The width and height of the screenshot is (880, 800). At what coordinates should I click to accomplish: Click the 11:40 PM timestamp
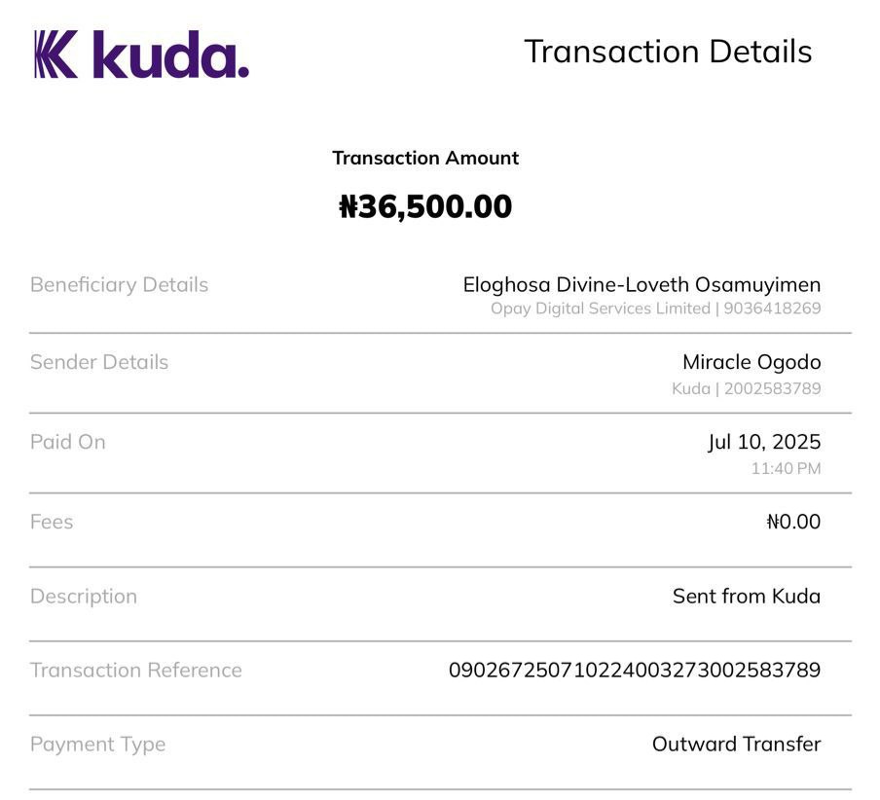pyautogui.click(x=786, y=468)
